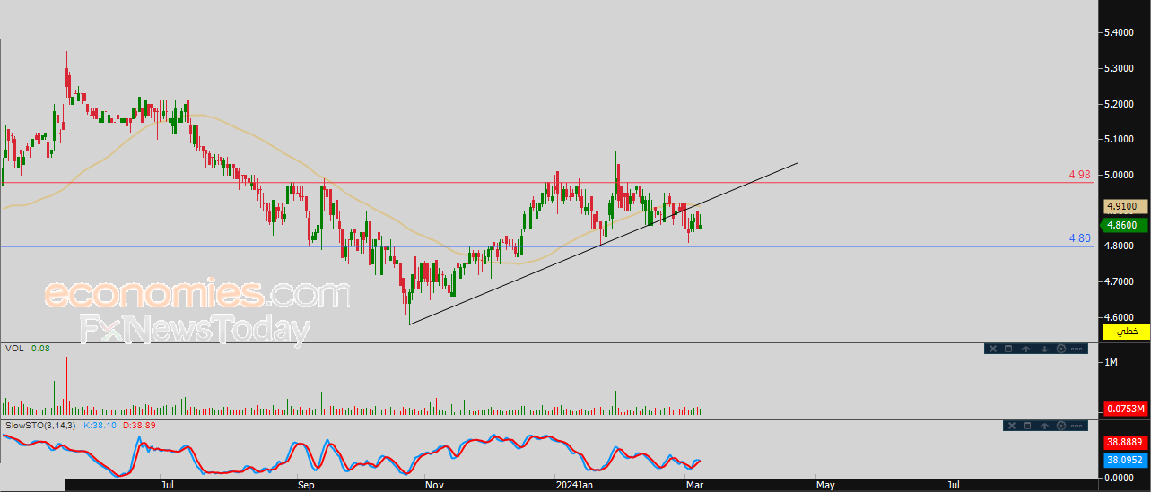Select the SlowSTO(3,14,3) indicator label
Image resolution: width=1151 pixels, height=492 pixels.
coord(42,424)
